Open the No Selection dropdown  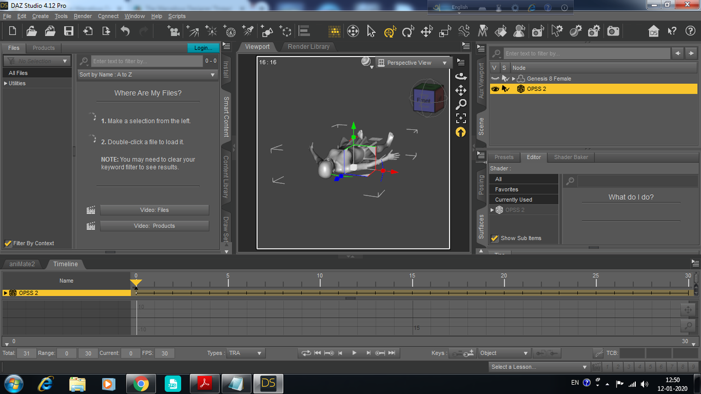[x=37, y=61]
